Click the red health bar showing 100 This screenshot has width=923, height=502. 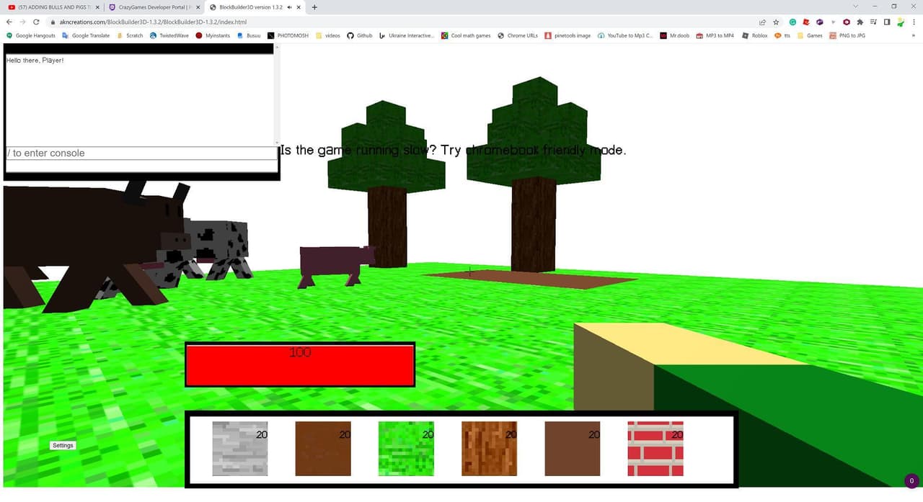point(300,364)
